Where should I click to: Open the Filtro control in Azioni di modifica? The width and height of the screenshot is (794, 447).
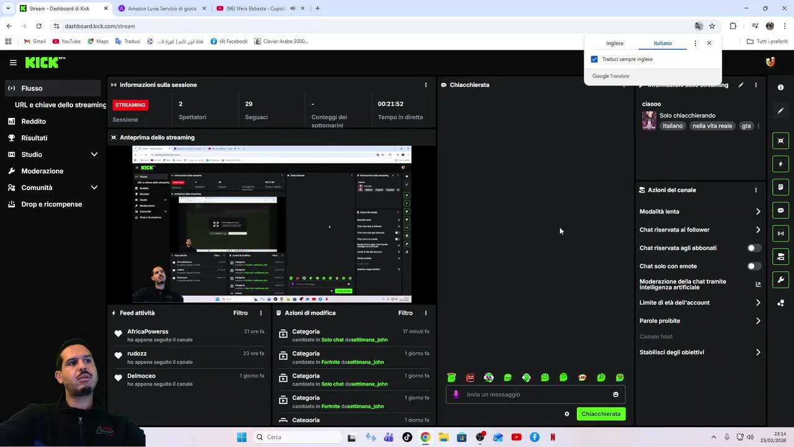[405, 313]
